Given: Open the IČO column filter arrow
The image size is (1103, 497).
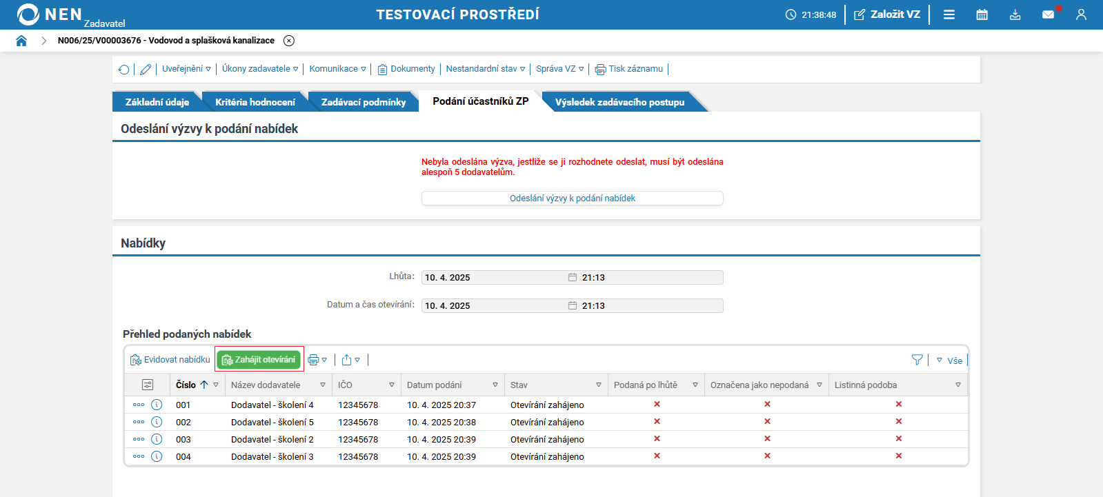Looking at the screenshot, I should pyautogui.click(x=392, y=385).
